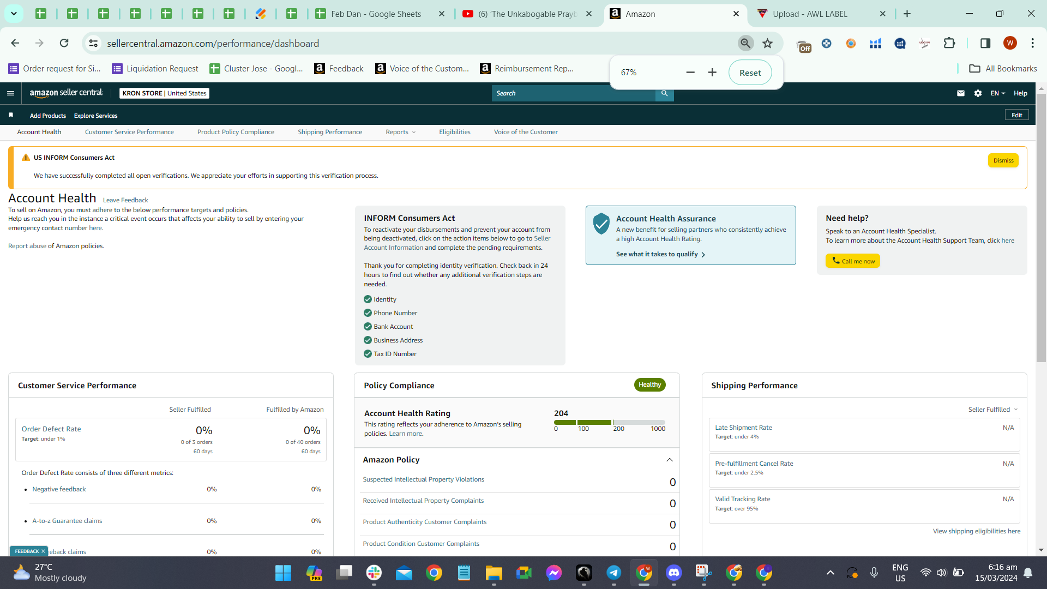This screenshot has width=1047, height=589.
Task: Bookmark this page with the star icon
Action: click(x=768, y=43)
